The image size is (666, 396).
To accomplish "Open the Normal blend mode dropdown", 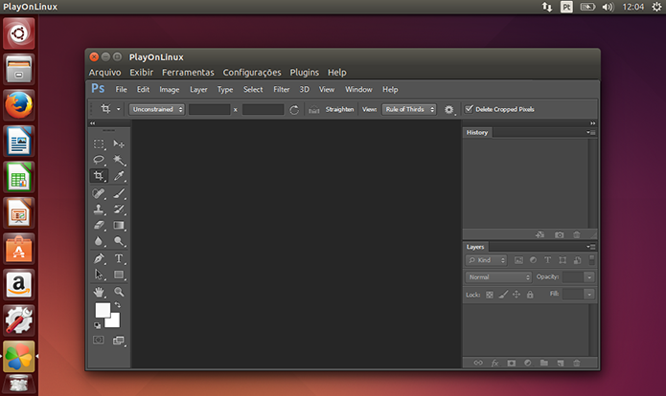I will coord(498,277).
